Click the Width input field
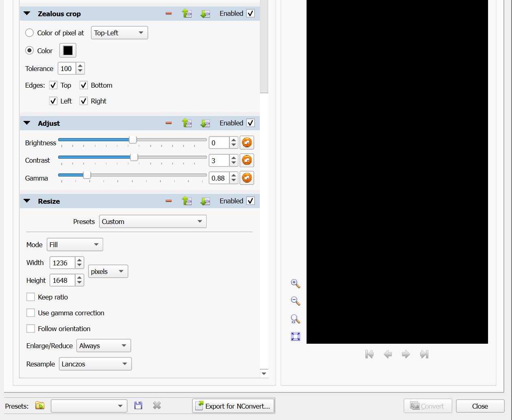The image size is (512, 420). (62, 263)
